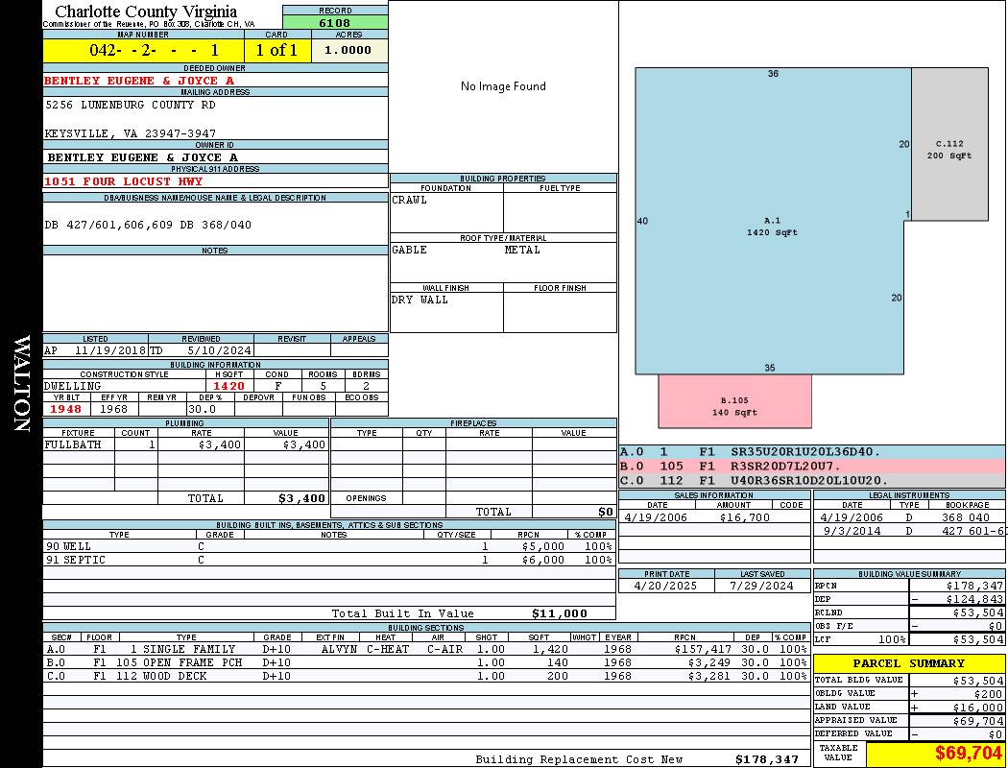Click the yellow Parcel Summary header
The width and height of the screenshot is (1008, 768).
(x=908, y=663)
